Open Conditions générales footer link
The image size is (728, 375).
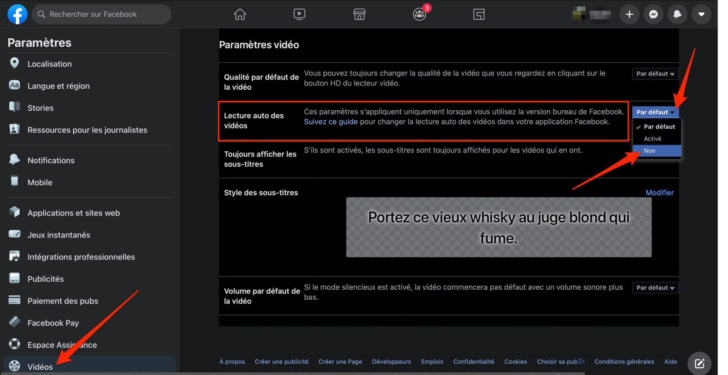tap(624, 362)
